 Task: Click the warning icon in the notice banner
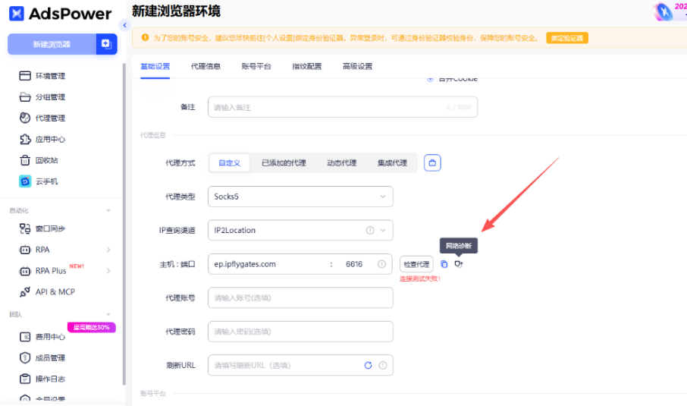pos(145,38)
